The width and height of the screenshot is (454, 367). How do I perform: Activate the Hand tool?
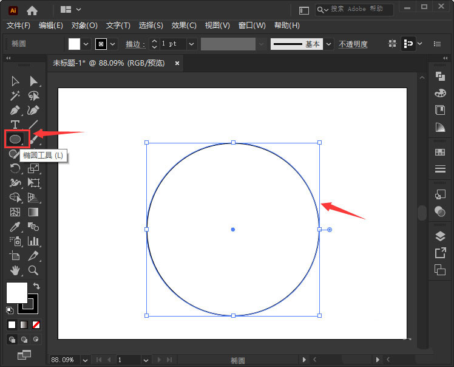coord(15,270)
